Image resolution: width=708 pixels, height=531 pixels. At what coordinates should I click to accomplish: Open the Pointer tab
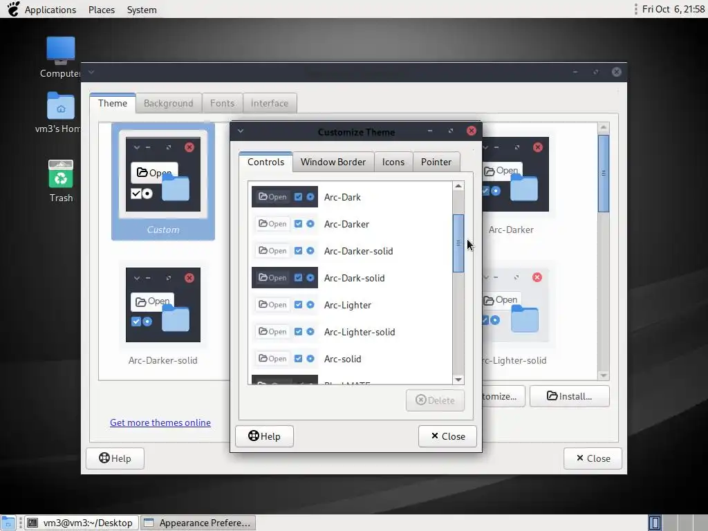point(436,162)
